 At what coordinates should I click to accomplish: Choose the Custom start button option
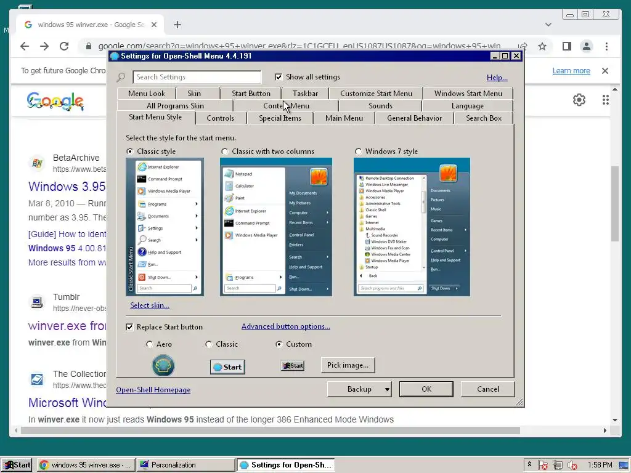[279, 344]
